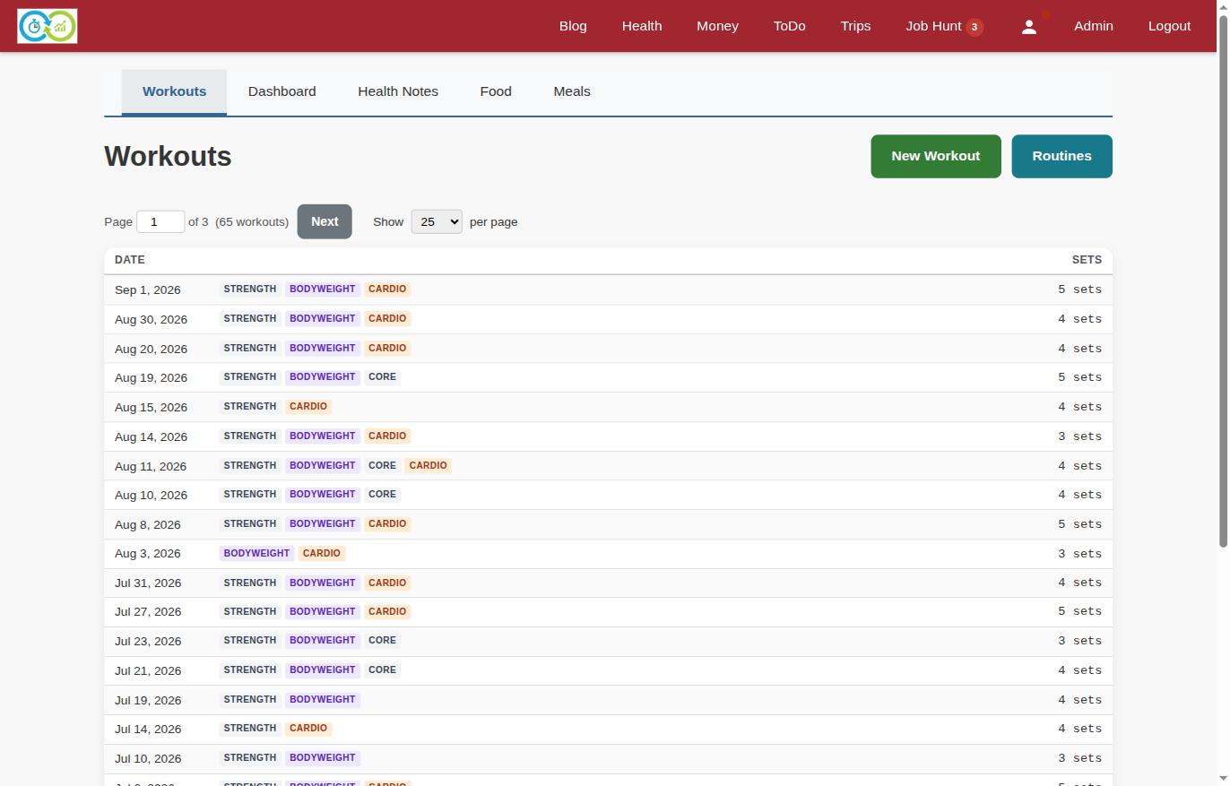
Task: Switch to the Dashboard tab
Action: pyautogui.click(x=282, y=91)
